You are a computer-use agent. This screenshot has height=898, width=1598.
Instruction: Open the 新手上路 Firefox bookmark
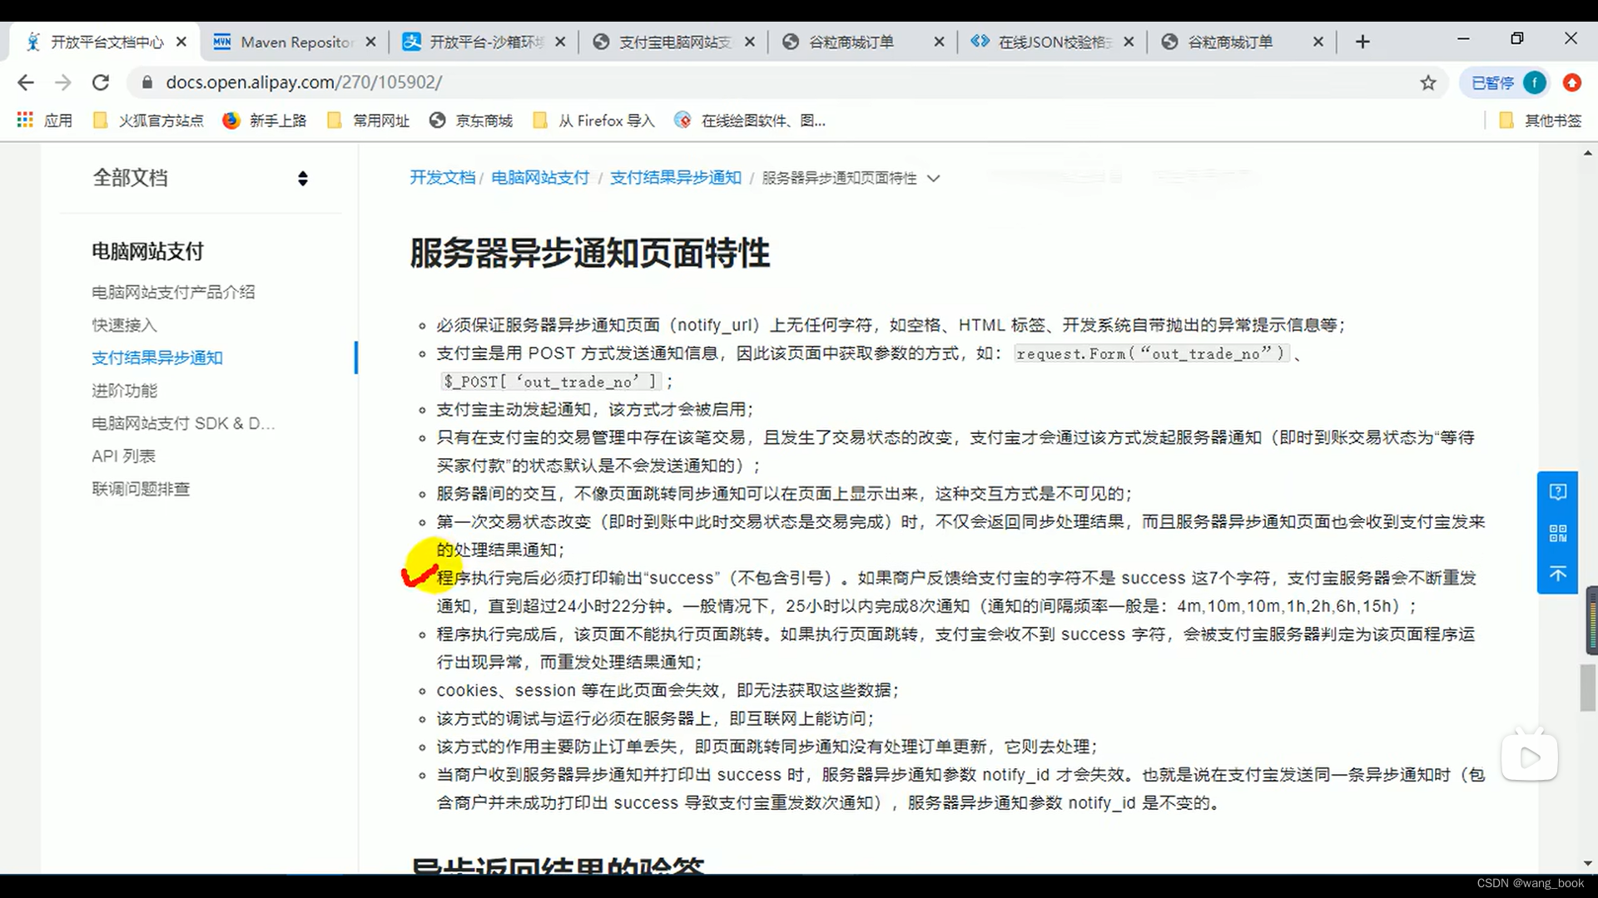[265, 121]
